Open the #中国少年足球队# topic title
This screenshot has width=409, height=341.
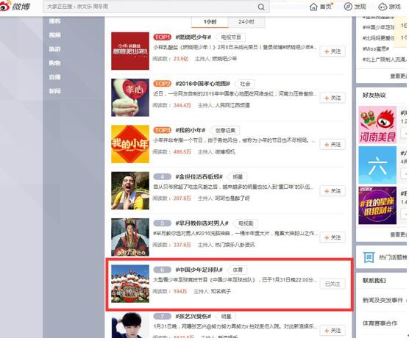[x=199, y=270]
